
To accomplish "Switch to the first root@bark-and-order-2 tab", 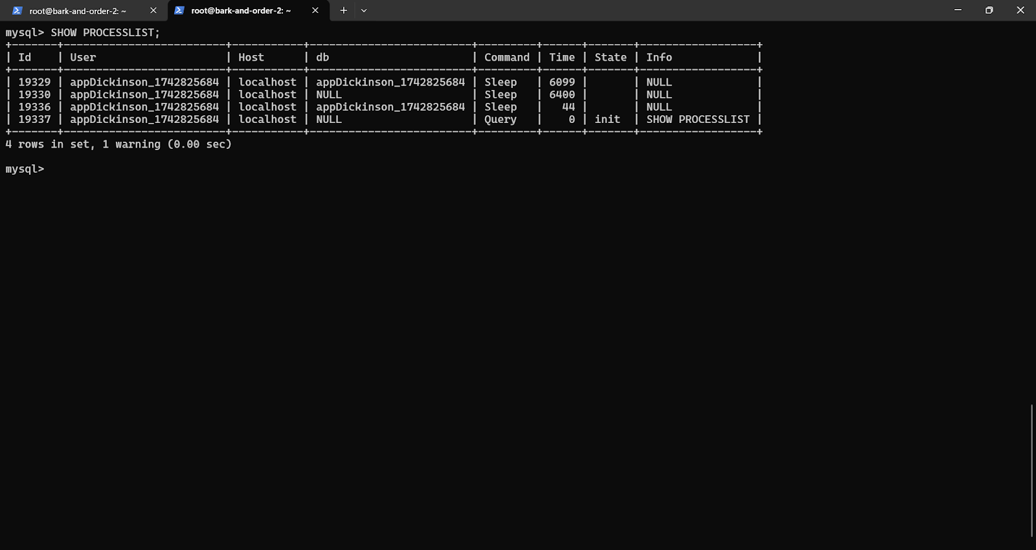I will (78, 11).
